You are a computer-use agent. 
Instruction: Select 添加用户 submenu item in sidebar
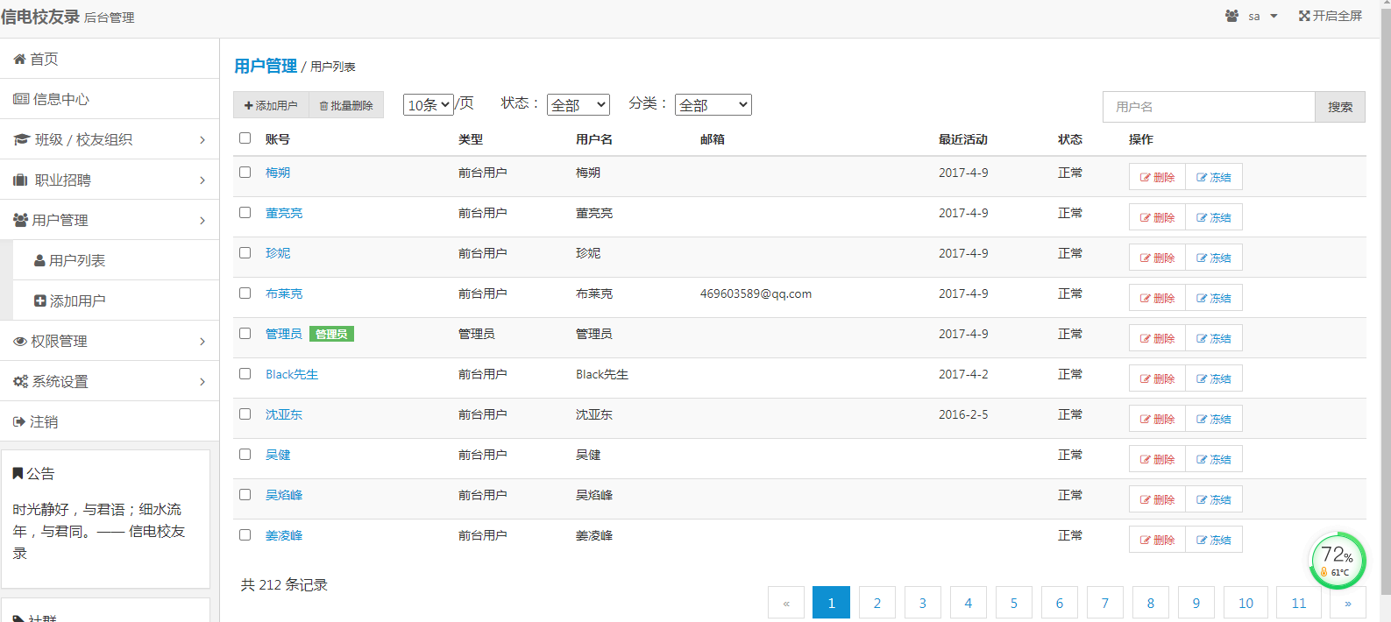coord(116,300)
